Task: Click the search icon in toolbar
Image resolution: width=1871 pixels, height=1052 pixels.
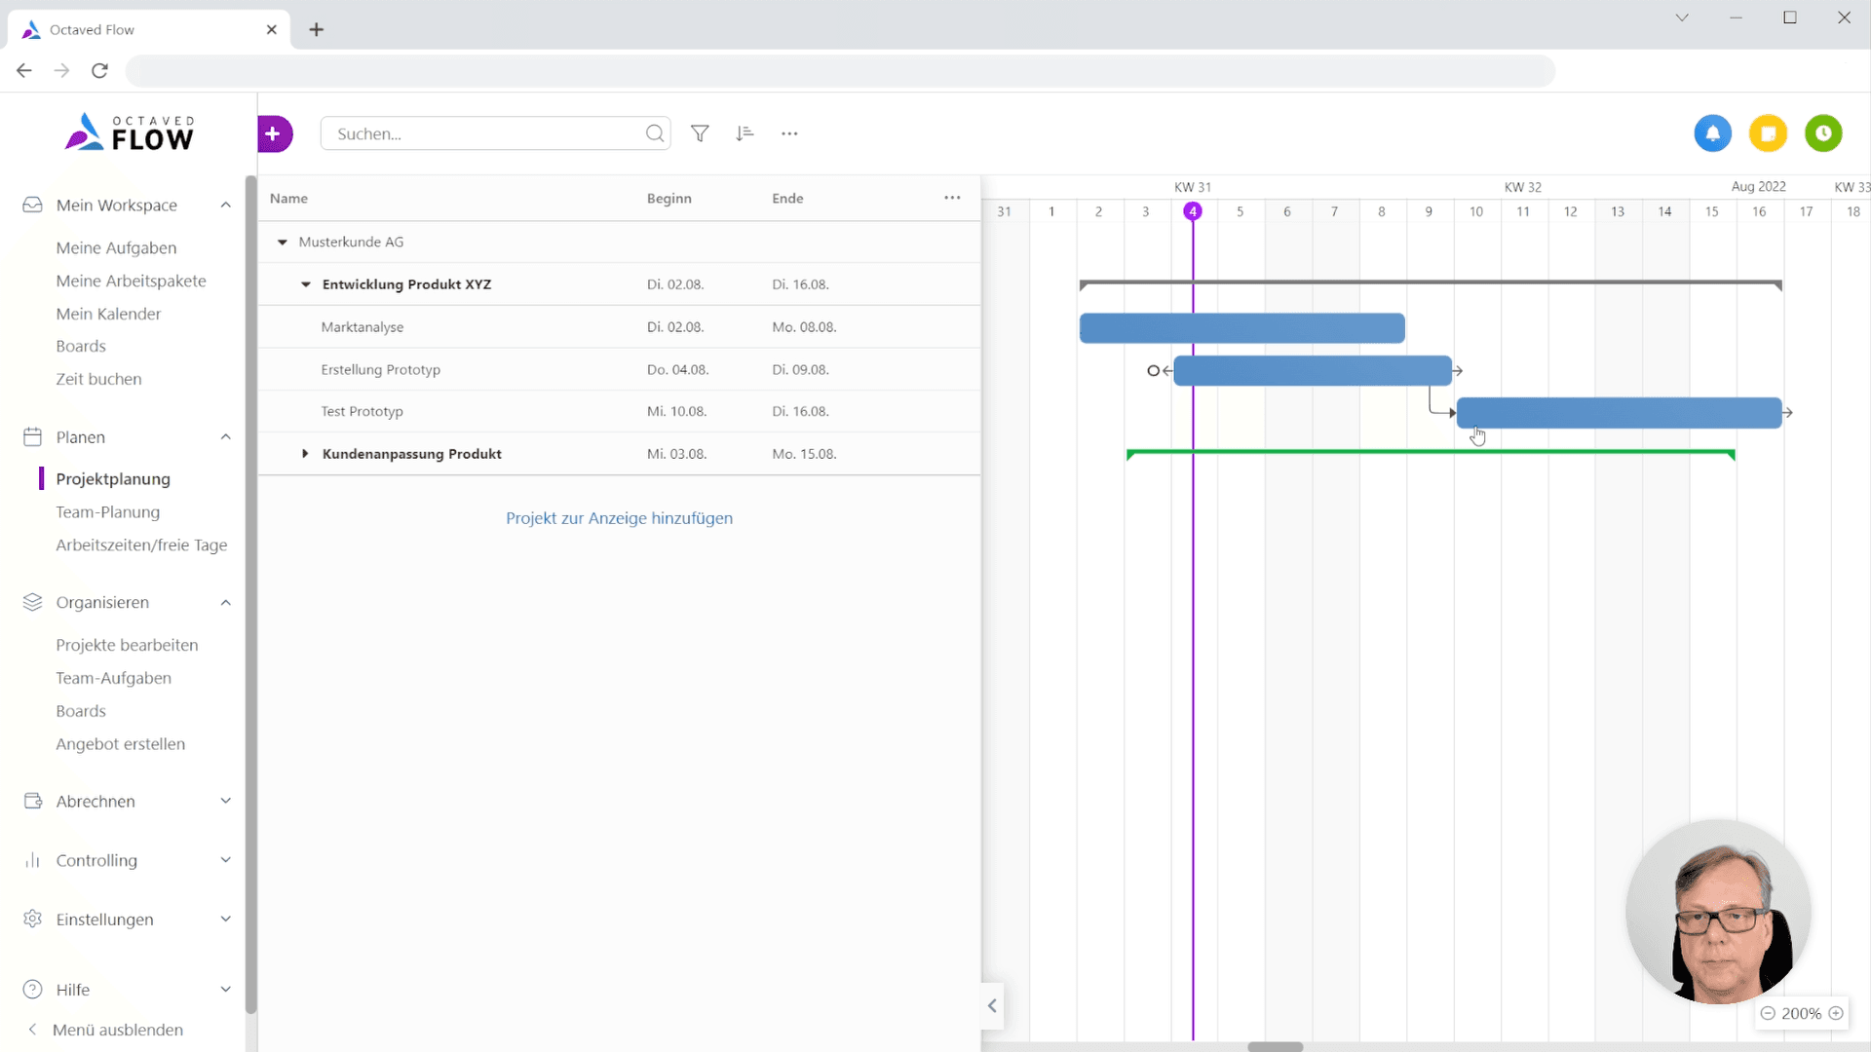Action: click(654, 133)
